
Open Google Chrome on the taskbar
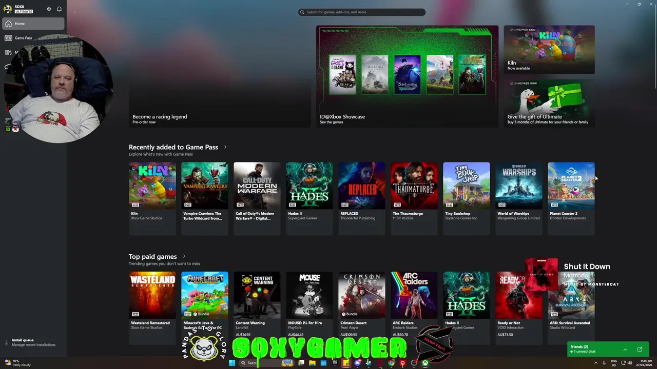coord(392,363)
